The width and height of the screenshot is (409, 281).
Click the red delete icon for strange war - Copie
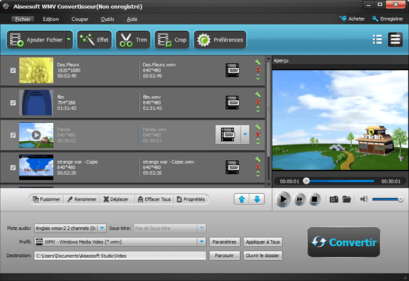pyautogui.click(x=258, y=166)
